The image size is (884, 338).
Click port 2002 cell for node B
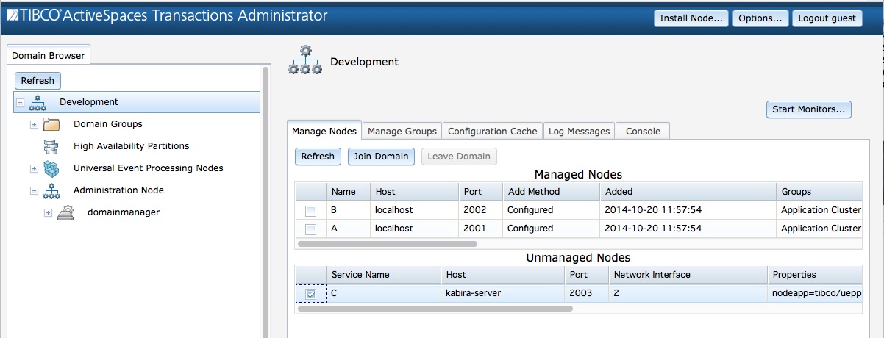[480, 210]
